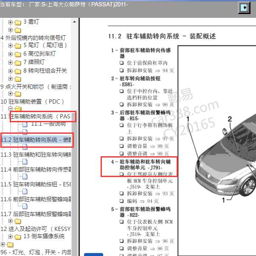Open the '3 雾灯' folder icon

click(18, 23)
